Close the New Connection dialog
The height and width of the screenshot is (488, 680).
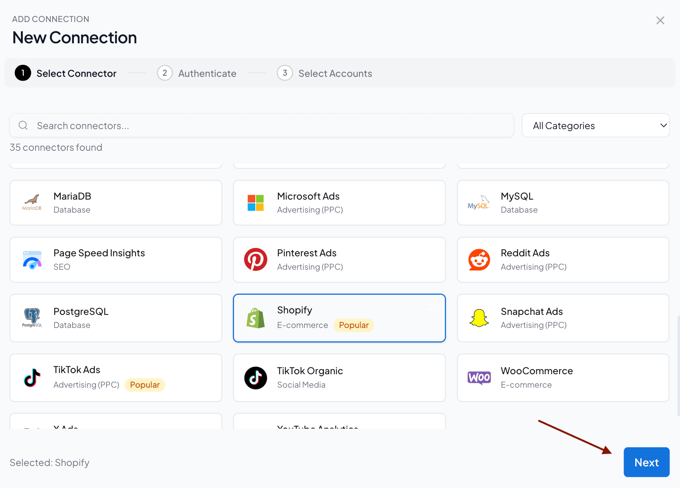tap(660, 21)
